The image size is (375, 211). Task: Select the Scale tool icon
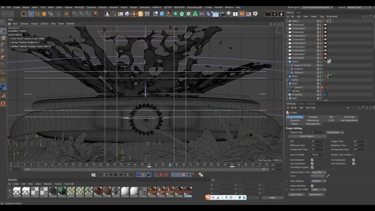(x=44, y=14)
